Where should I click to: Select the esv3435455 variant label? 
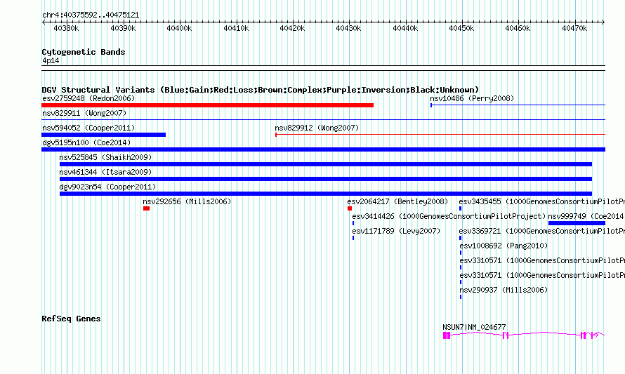tap(541, 201)
